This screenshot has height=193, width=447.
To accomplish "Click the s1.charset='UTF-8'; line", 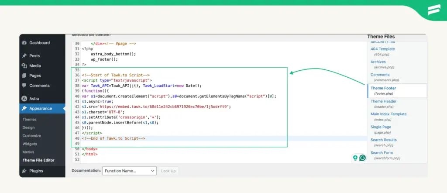I will click(x=103, y=112).
